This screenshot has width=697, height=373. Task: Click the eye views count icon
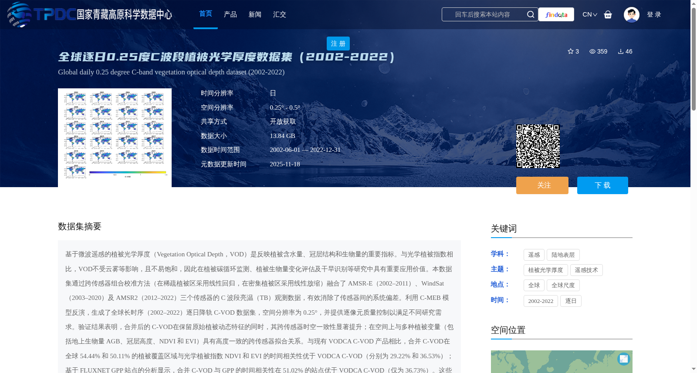[x=592, y=51]
